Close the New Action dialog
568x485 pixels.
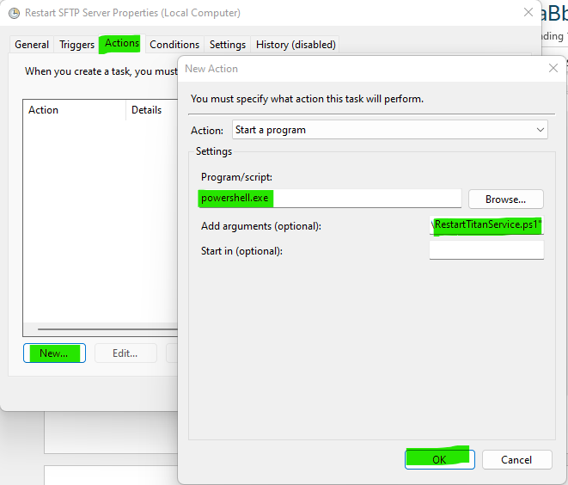[x=553, y=69]
